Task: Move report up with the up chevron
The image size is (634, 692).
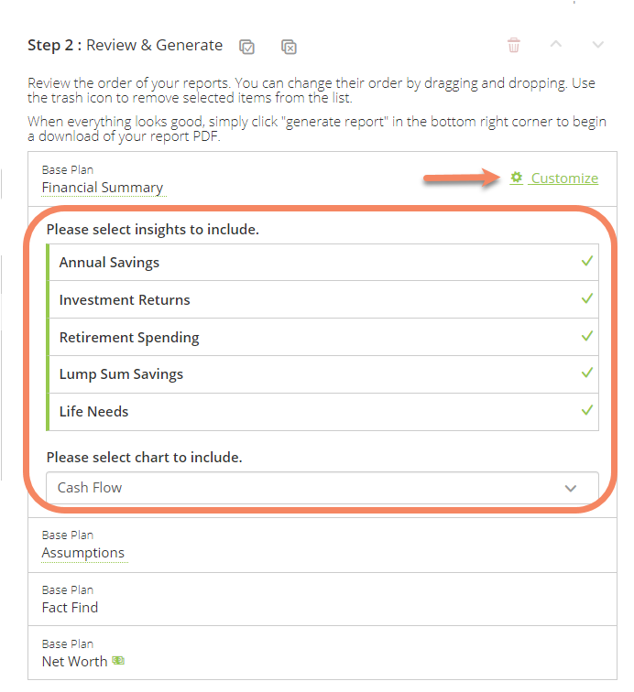Action: coord(556,44)
